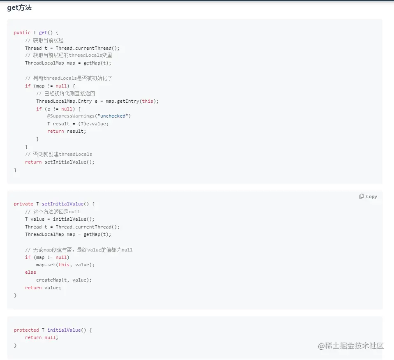Click the line "ThreadLocalMap.Entry e = map.getEntry(this);"
This screenshot has width=394, height=360.
click(x=97, y=101)
